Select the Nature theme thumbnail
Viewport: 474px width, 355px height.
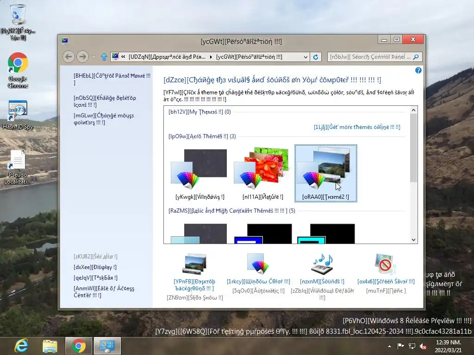coord(263,174)
